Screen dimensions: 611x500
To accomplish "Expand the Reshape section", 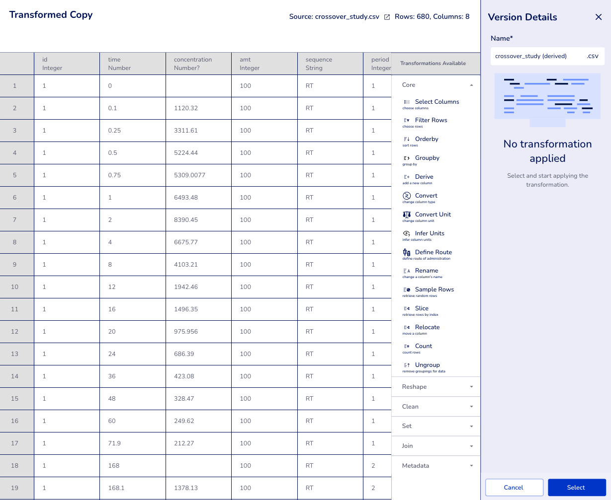I will point(471,387).
